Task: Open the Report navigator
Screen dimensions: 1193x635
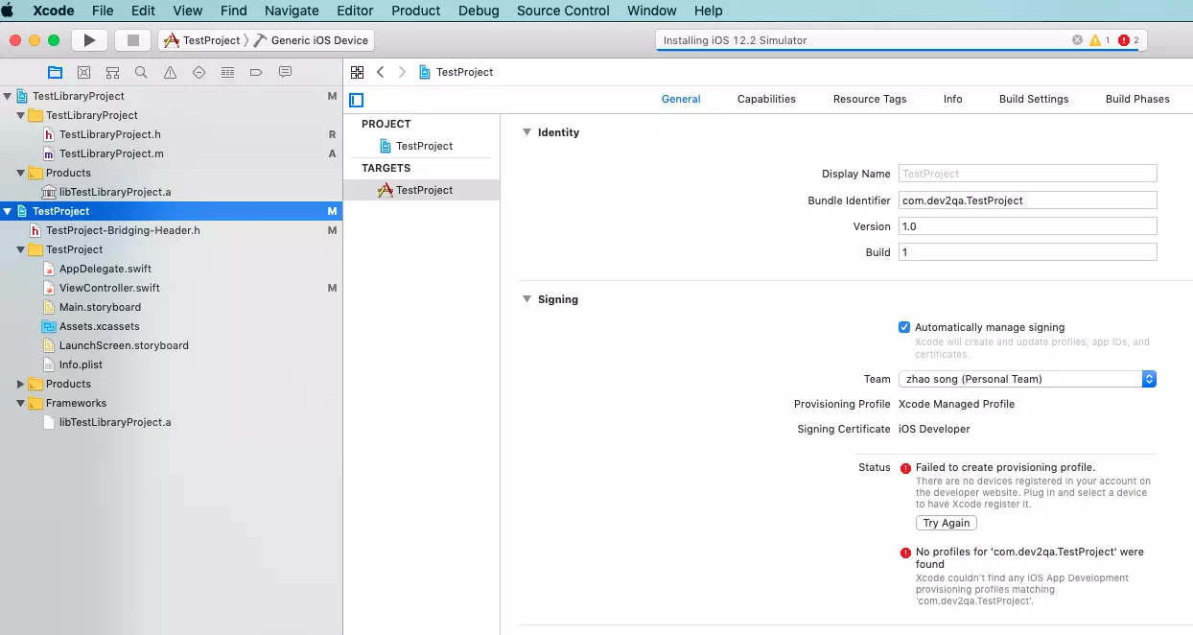Action: tap(285, 72)
